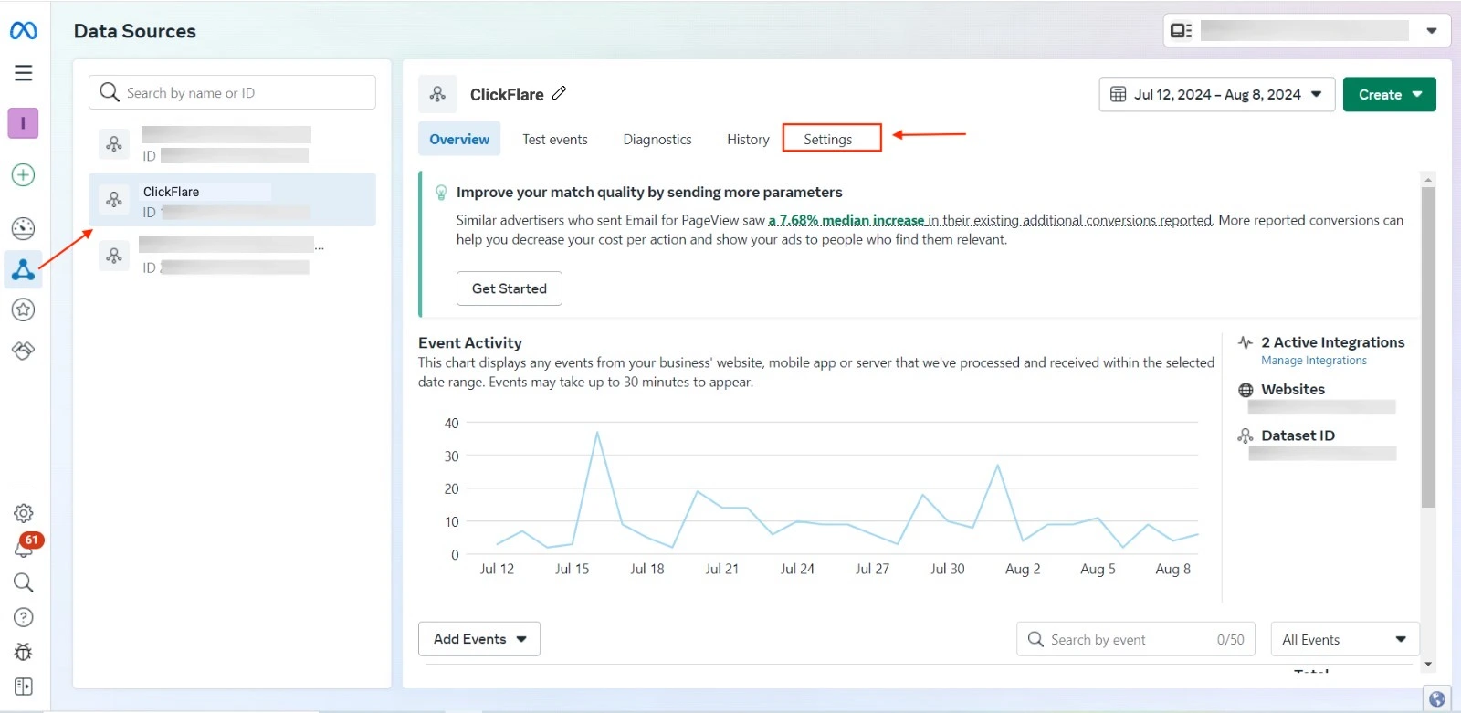Click the Aug 2 chart axis label
The image size is (1461, 713).
1023,569
